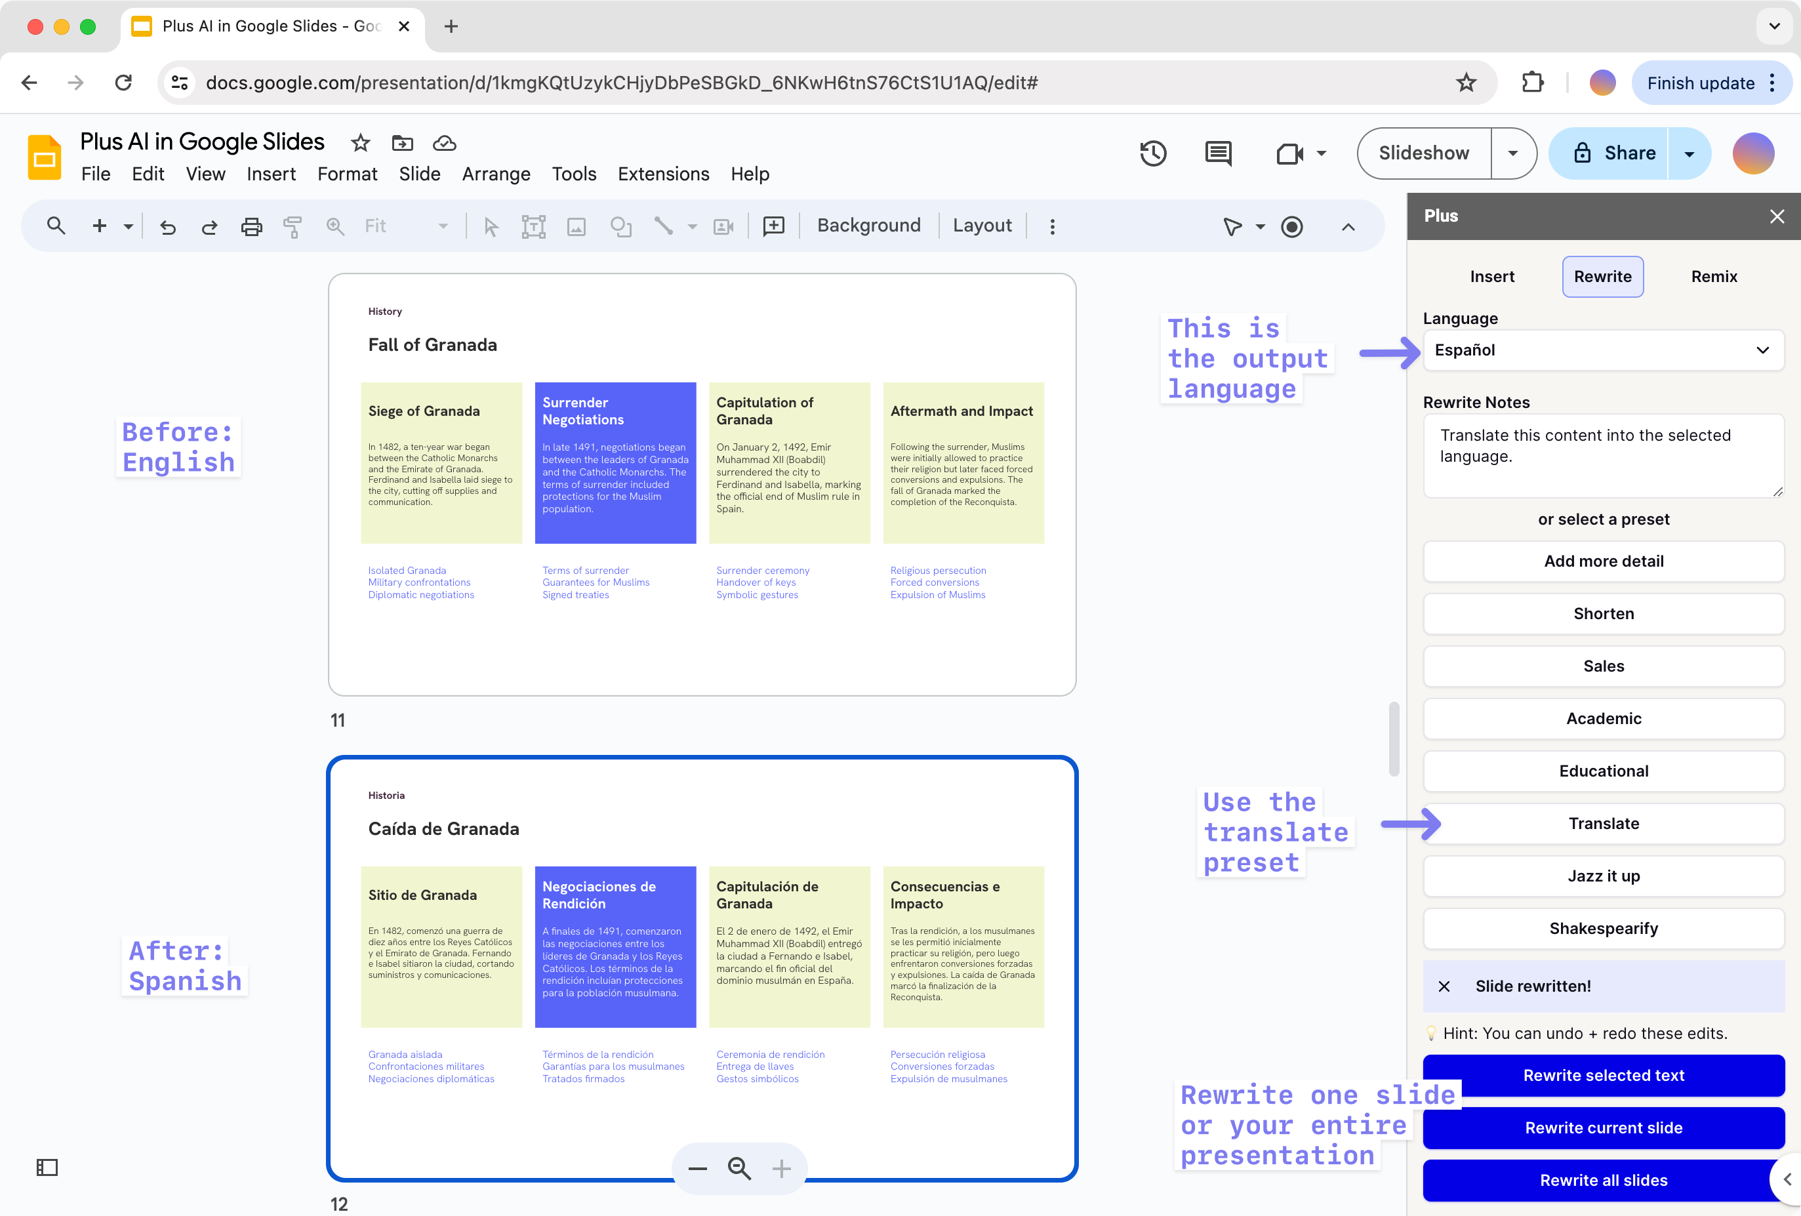Open the Extensions menu
Screen dimensions: 1801x1216
663,174
